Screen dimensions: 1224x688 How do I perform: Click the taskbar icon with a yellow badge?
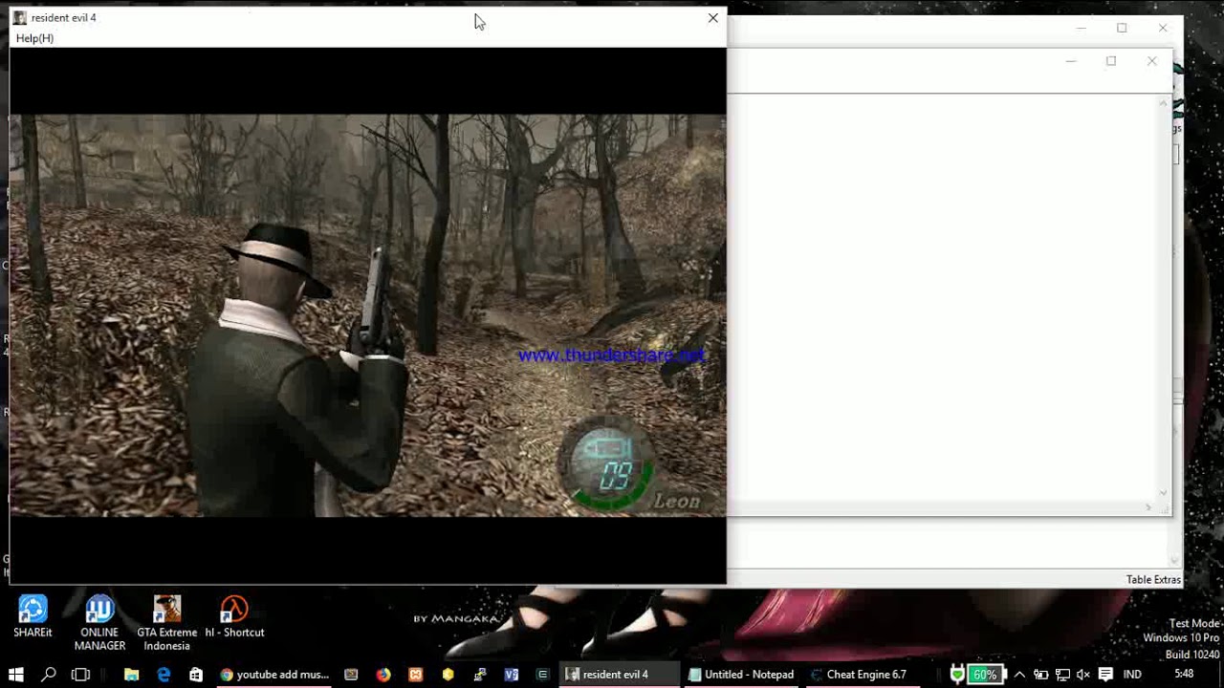pos(479,675)
